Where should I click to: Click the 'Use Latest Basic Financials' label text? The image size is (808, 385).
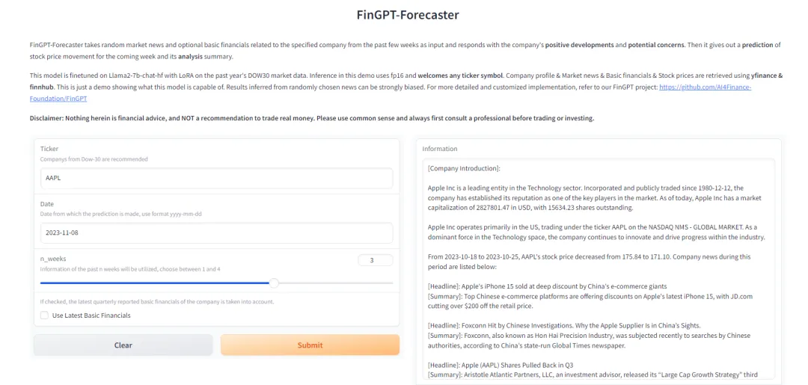coord(91,315)
